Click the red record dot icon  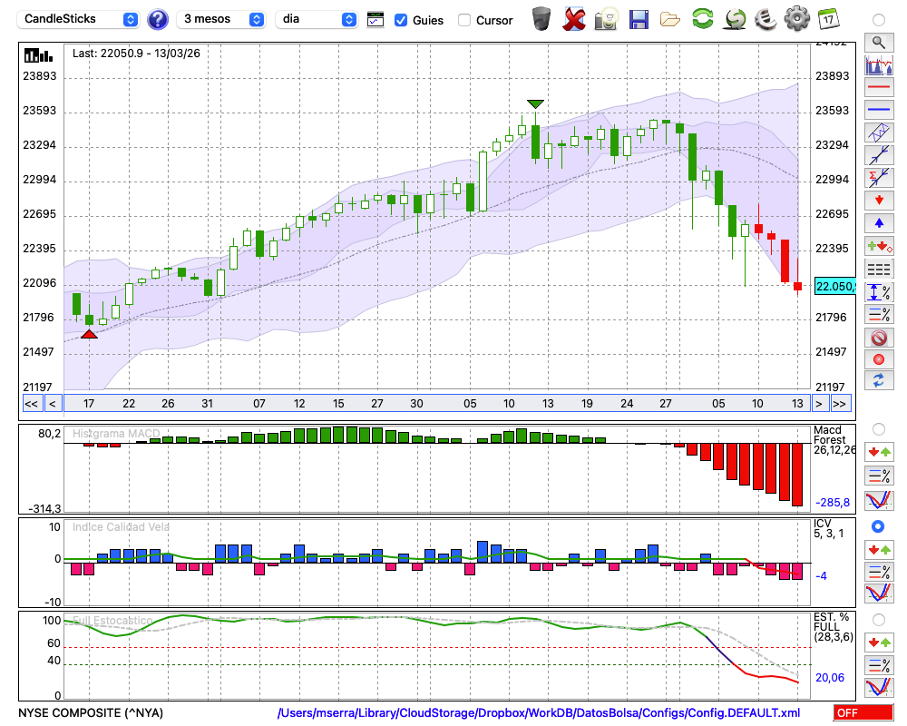(x=879, y=359)
